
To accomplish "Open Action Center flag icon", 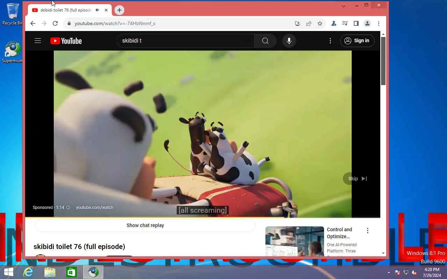I will 397,272.
